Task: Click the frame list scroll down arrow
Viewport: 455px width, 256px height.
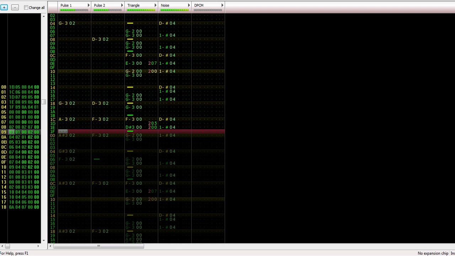Action: click(44, 241)
